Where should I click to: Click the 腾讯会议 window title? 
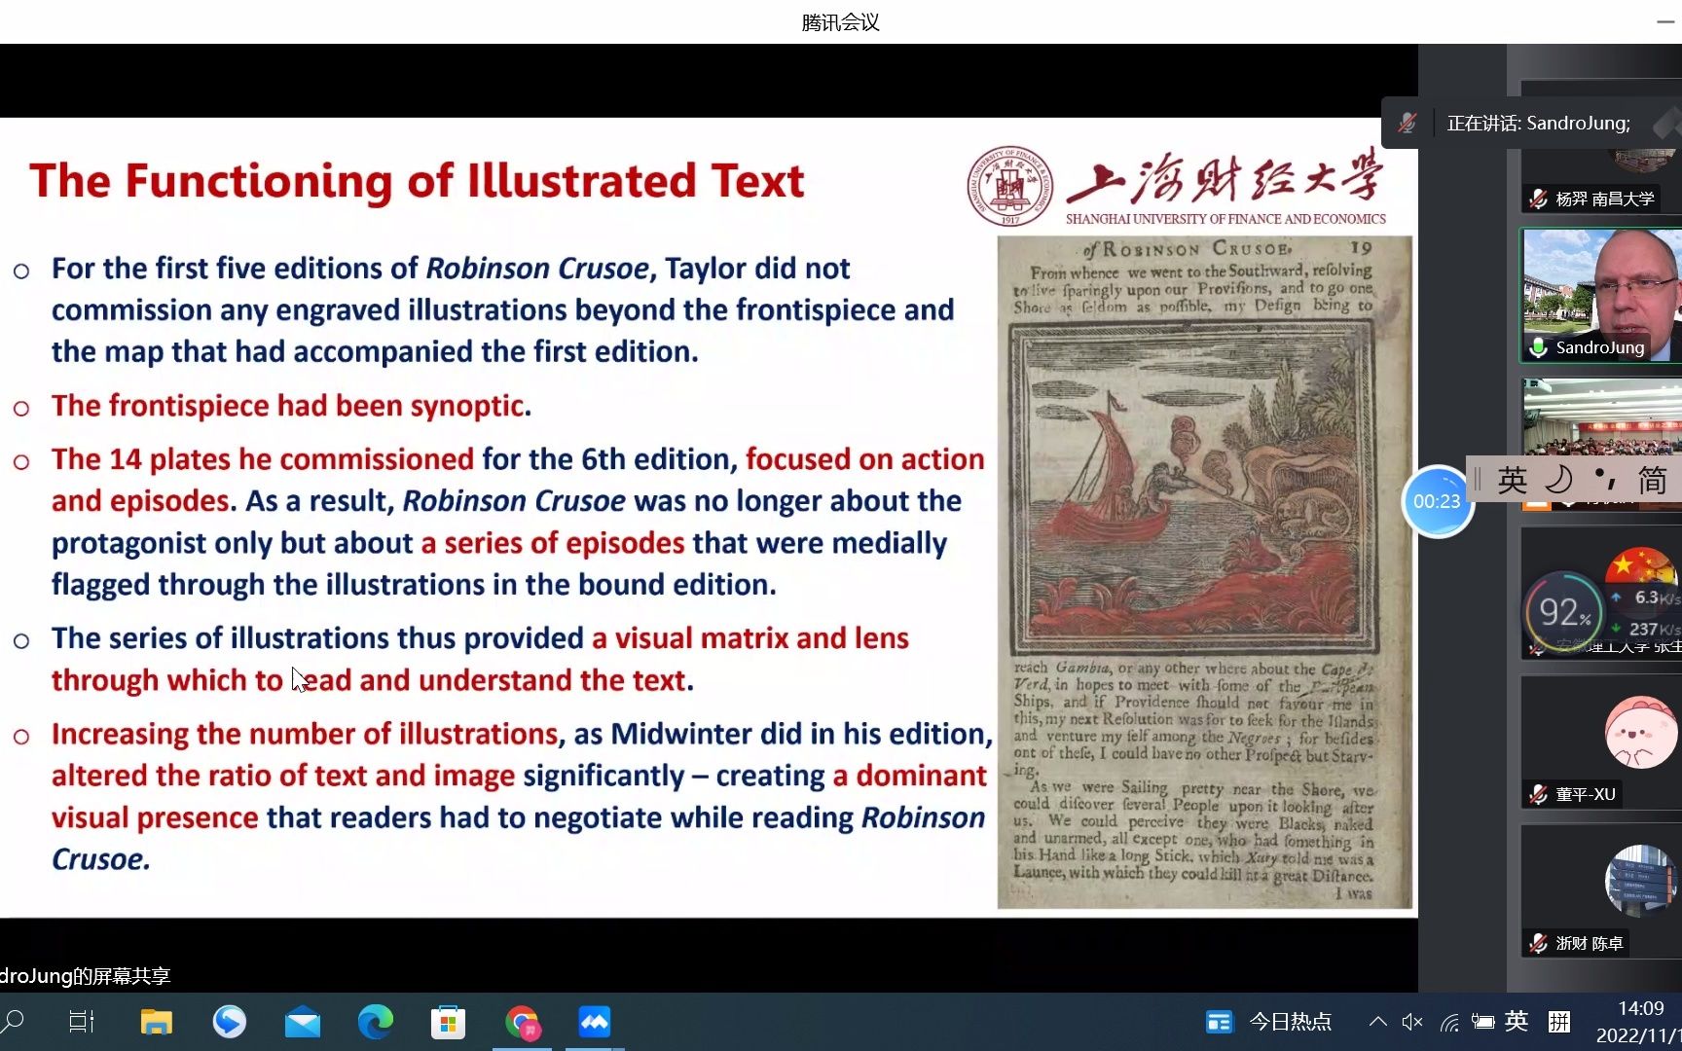[841, 21]
